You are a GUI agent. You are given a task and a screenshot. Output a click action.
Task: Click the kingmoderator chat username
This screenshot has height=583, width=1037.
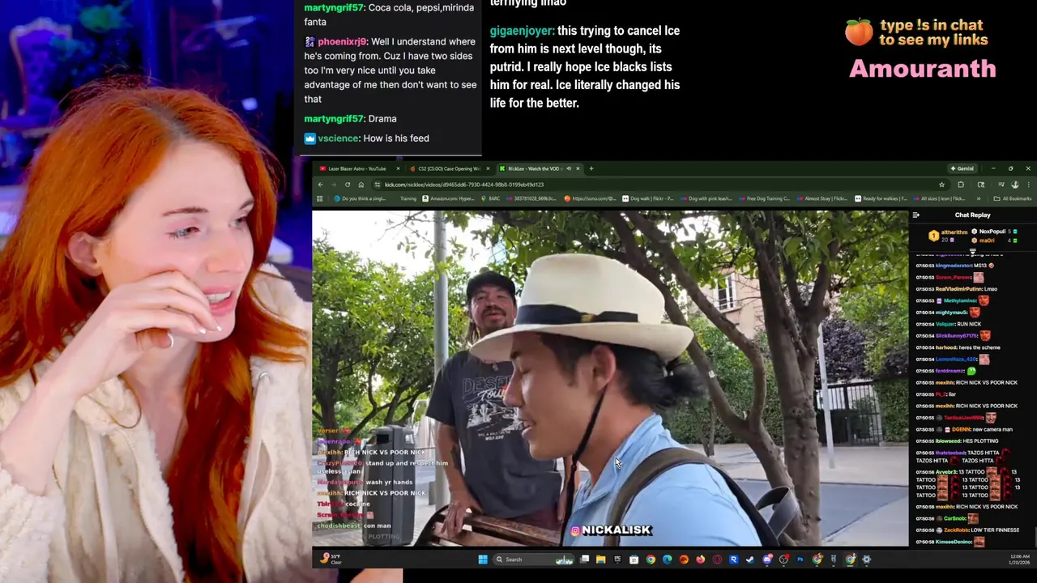point(954,266)
